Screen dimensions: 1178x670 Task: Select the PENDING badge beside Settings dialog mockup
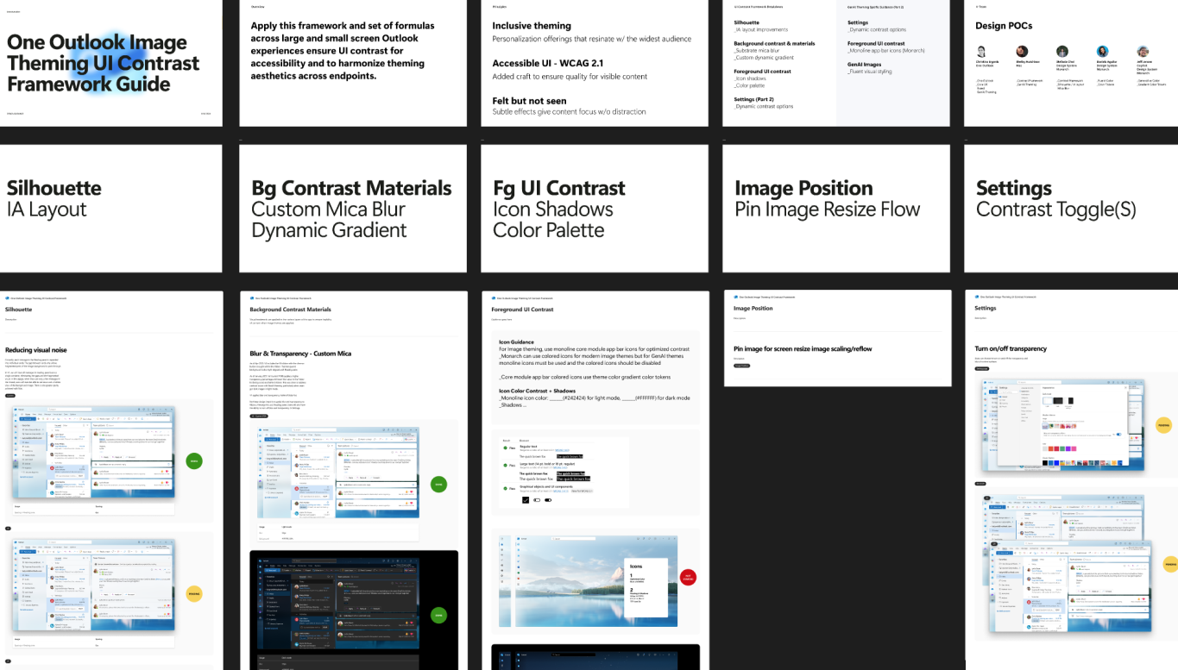[1163, 425]
